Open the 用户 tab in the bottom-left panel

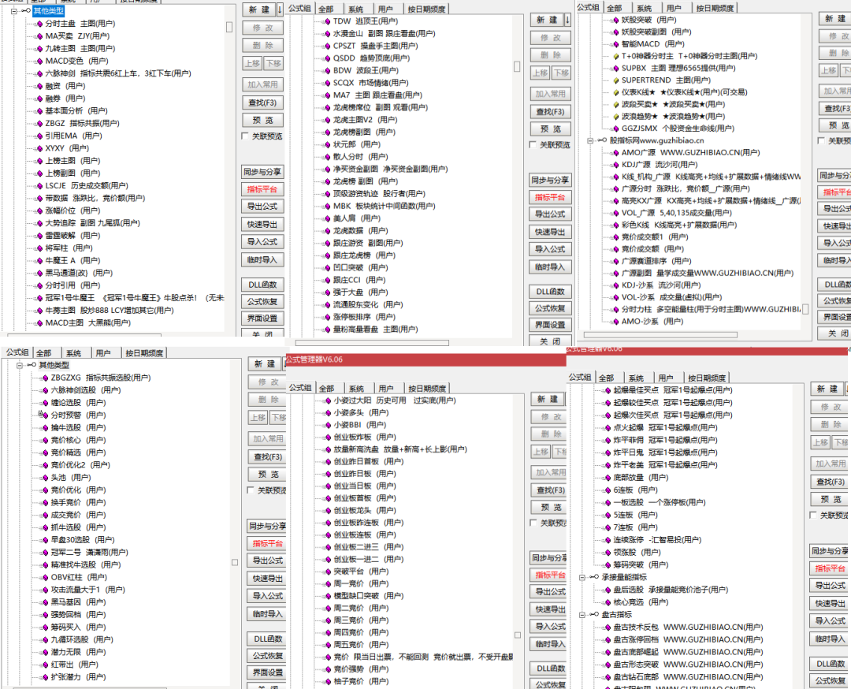tap(103, 353)
